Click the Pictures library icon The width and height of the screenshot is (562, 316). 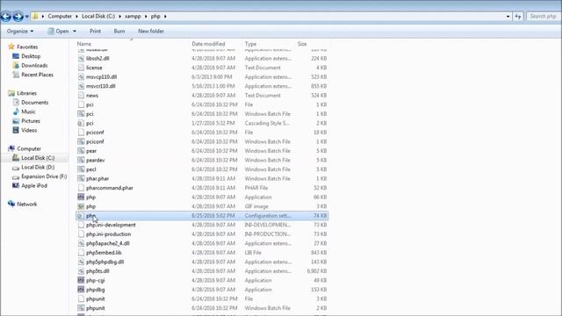point(16,121)
